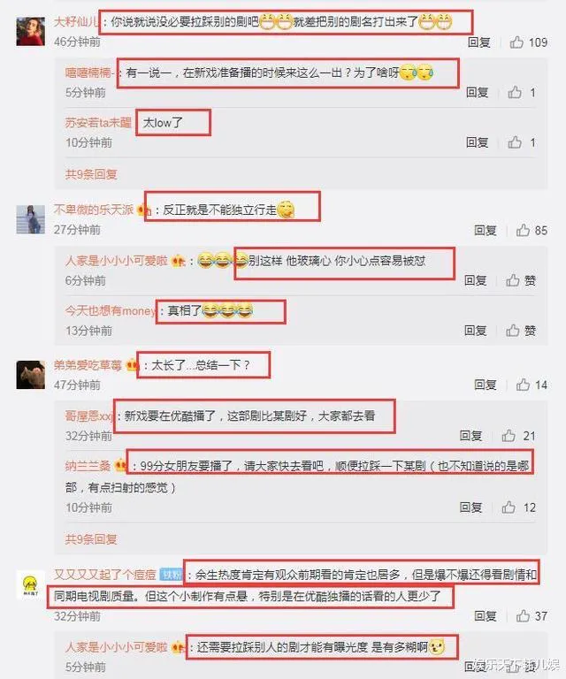The width and height of the screenshot is (566, 679).
Task: Expand first 共9条回复 replies thread
Action: 91,174
